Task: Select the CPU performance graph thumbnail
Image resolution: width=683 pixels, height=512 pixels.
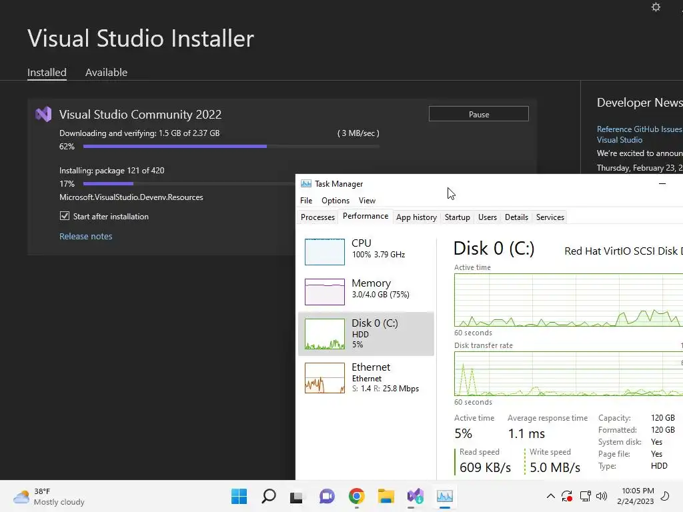Action: [x=325, y=251]
